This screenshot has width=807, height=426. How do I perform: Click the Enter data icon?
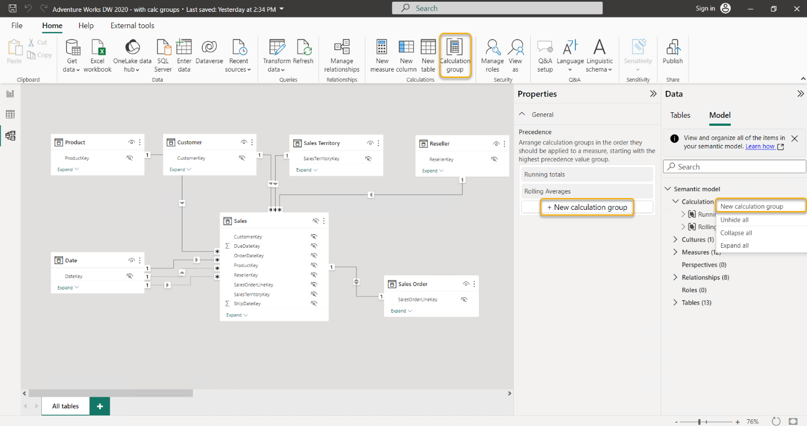click(184, 46)
